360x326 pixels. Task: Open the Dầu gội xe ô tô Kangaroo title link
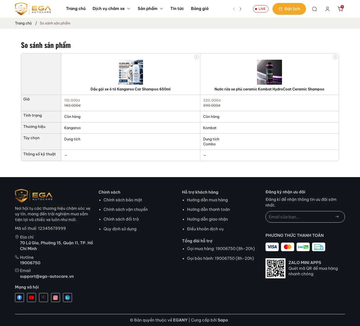(130, 89)
